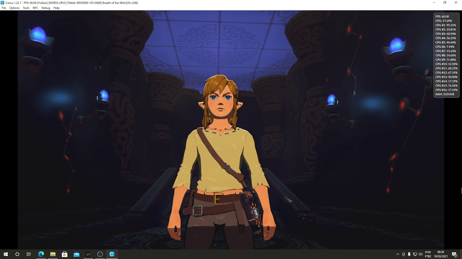Click the microphone tray icon
Viewport: 462px width, 259px height.
coord(409,254)
